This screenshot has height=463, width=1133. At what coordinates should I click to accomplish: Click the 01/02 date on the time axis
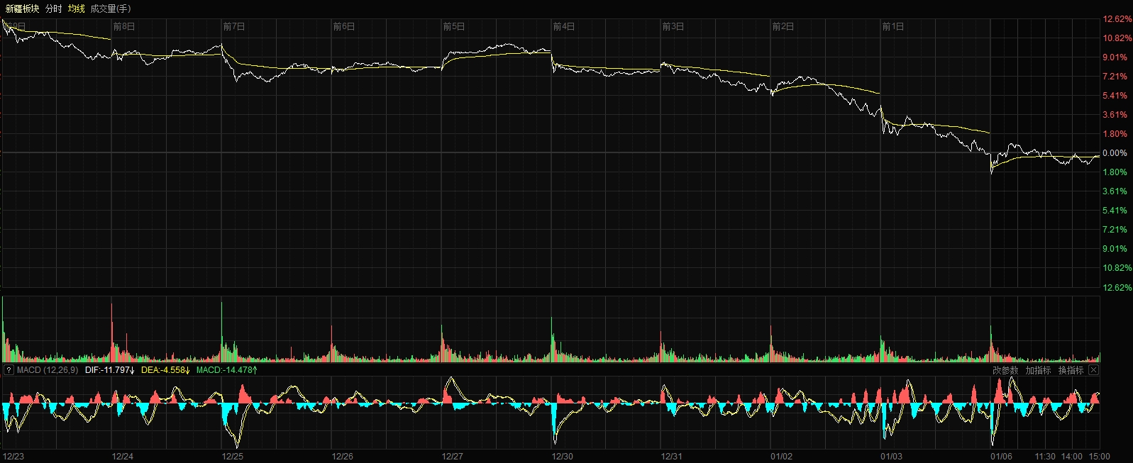coord(782,456)
